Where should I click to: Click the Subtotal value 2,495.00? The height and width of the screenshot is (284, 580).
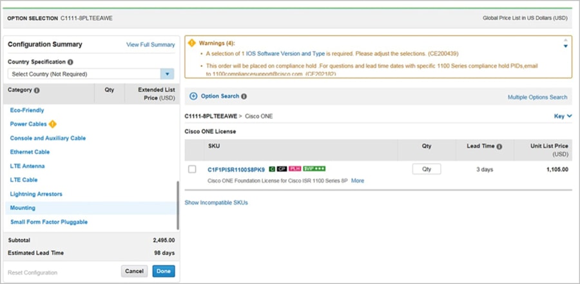click(164, 240)
